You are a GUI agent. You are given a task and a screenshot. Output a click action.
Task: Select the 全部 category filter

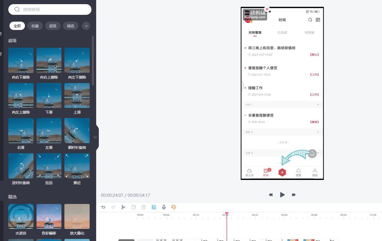[x=17, y=26]
